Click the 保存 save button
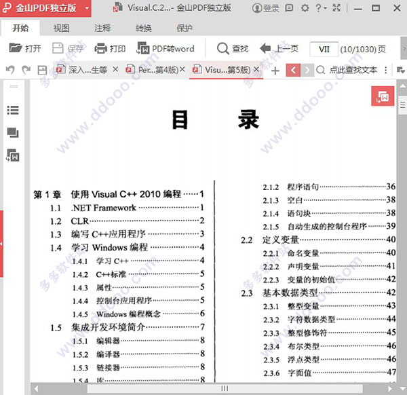Image resolution: width=407 pixels, height=395 pixels. (x=68, y=48)
